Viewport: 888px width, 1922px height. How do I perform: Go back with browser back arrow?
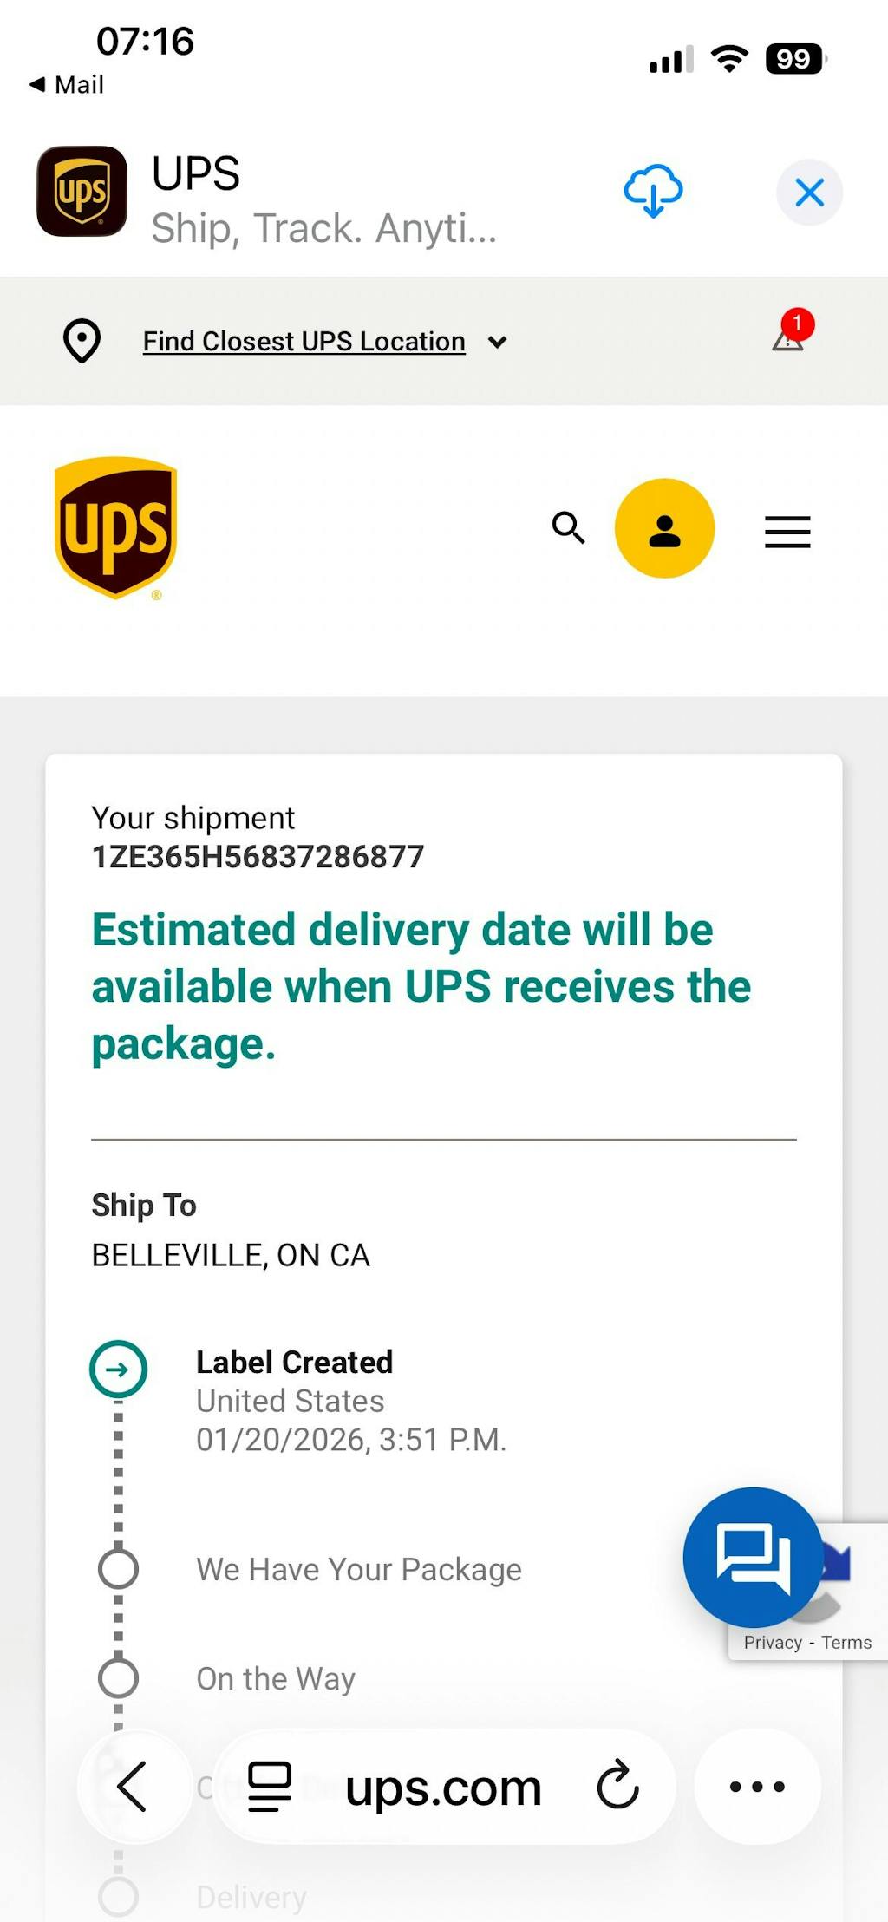pyautogui.click(x=133, y=1787)
